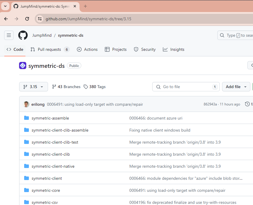Switch to the Code tab

(15, 49)
